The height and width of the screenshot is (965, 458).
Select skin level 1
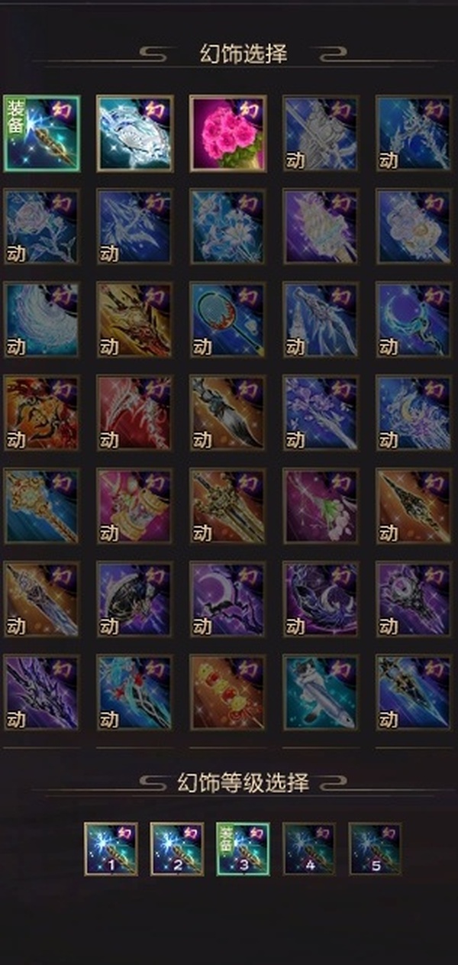111,849
